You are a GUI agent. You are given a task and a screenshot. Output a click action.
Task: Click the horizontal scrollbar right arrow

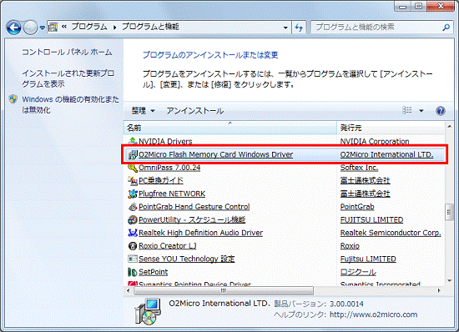tap(439, 290)
